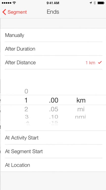Screen dimensions: 106x190
Task: Pick 2 in the whole-number picker wheel
Action: click(26, 109)
